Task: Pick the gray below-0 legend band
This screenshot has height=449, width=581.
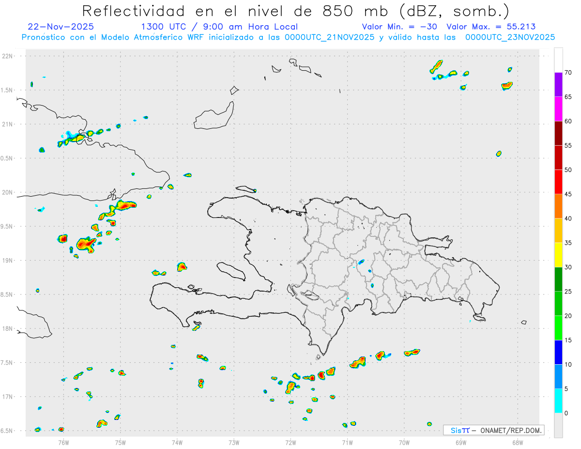Action: 558,425
